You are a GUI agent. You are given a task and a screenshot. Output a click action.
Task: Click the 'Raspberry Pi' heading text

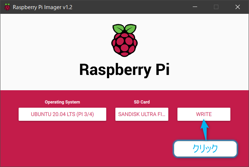click(124, 70)
